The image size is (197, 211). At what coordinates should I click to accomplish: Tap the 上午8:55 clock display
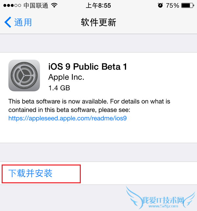tap(98, 6)
